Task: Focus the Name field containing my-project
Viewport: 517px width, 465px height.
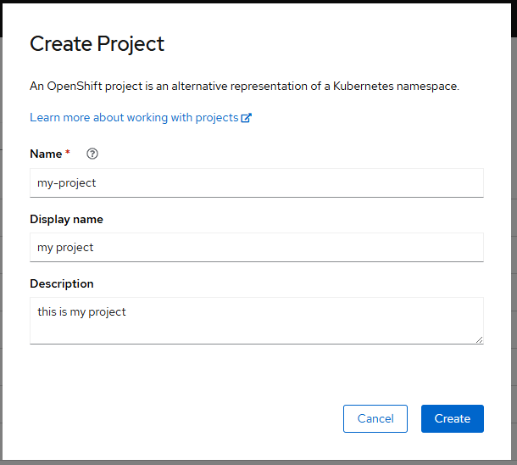Action: pyautogui.click(x=257, y=182)
